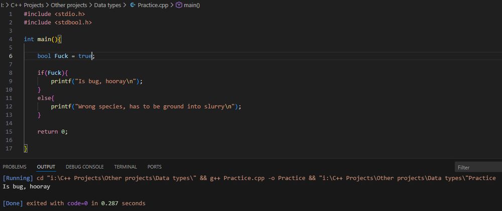
Task: Click printf "Wrong species" code line
Action: click(146, 107)
